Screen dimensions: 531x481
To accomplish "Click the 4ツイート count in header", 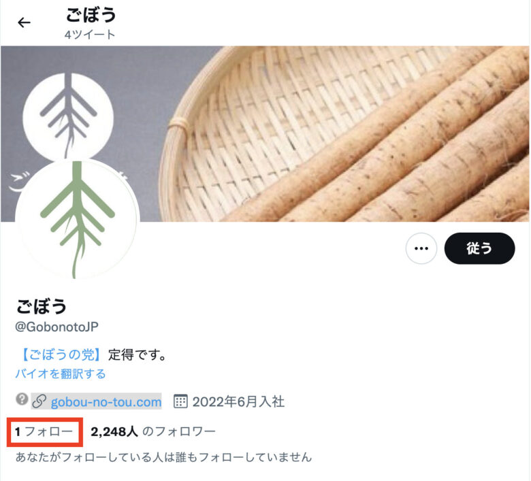I will (x=90, y=34).
